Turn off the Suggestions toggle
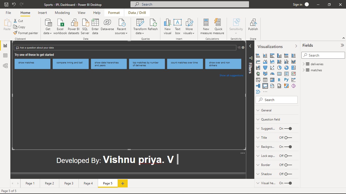 click(288, 129)
